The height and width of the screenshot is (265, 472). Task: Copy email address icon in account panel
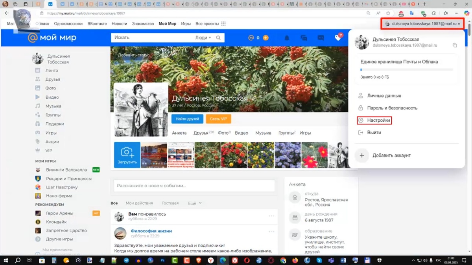455,46
